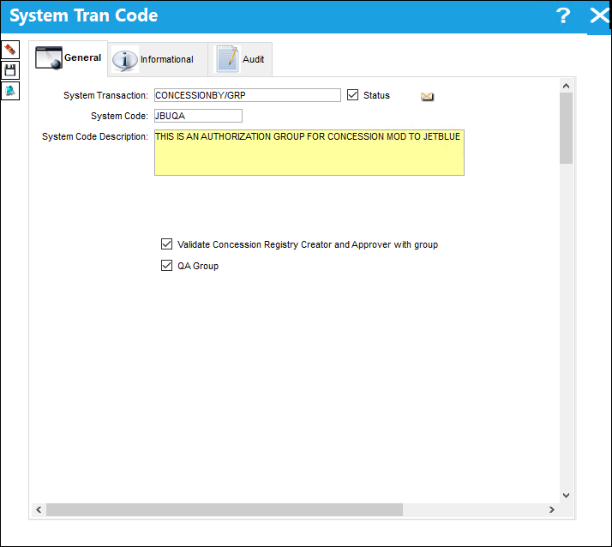Click the vertical scrollbar down arrow
Image resolution: width=612 pixels, height=547 pixels.
566,495
